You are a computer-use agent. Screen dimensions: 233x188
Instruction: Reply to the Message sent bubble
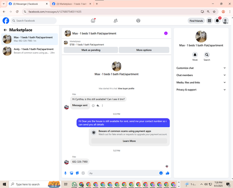coord(98,106)
